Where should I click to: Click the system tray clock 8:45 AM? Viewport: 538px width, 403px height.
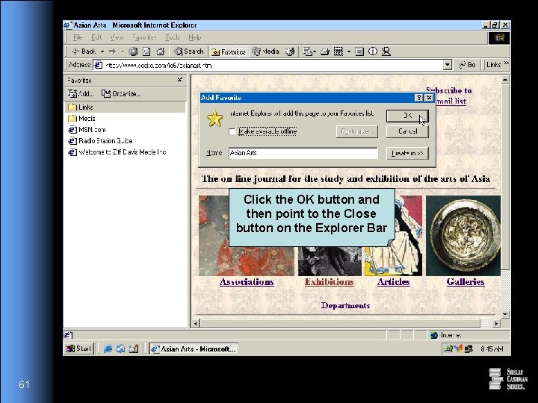pyautogui.click(x=492, y=349)
